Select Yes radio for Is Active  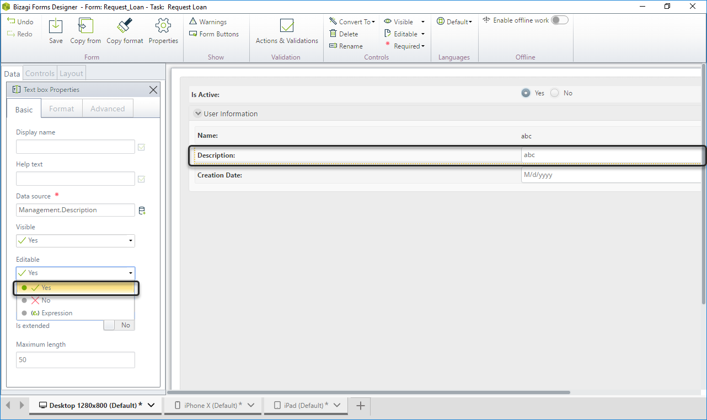(526, 93)
